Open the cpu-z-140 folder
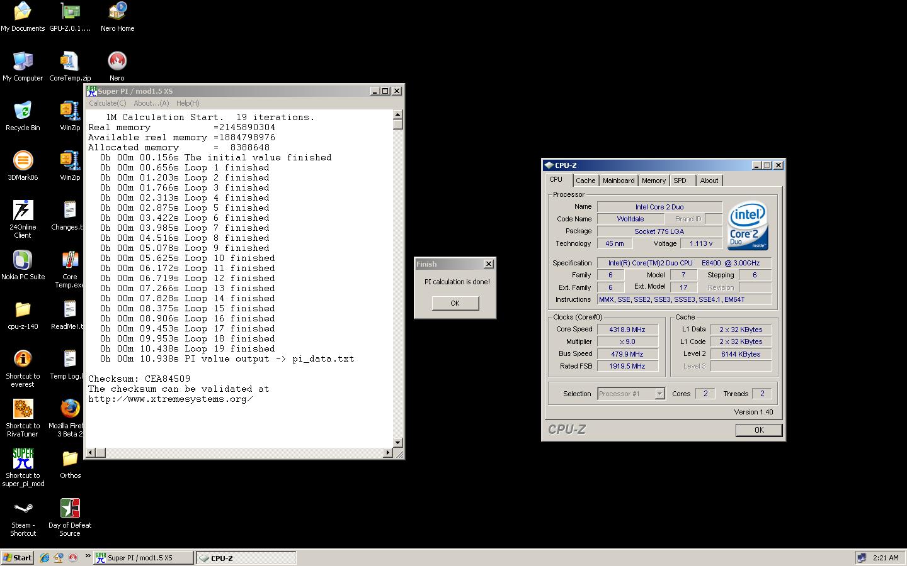This screenshot has width=907, height=566. [x=23, y=315]
